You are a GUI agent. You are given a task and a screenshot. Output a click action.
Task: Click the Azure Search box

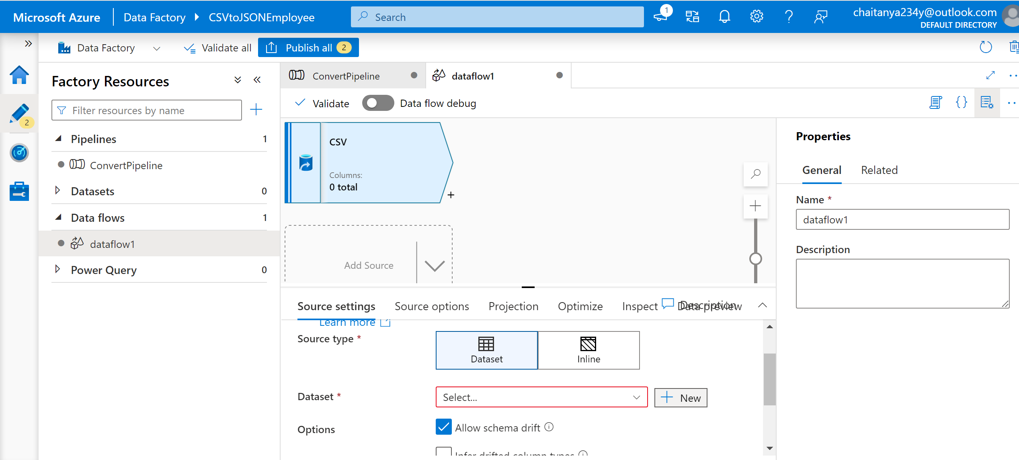[497, 17]
